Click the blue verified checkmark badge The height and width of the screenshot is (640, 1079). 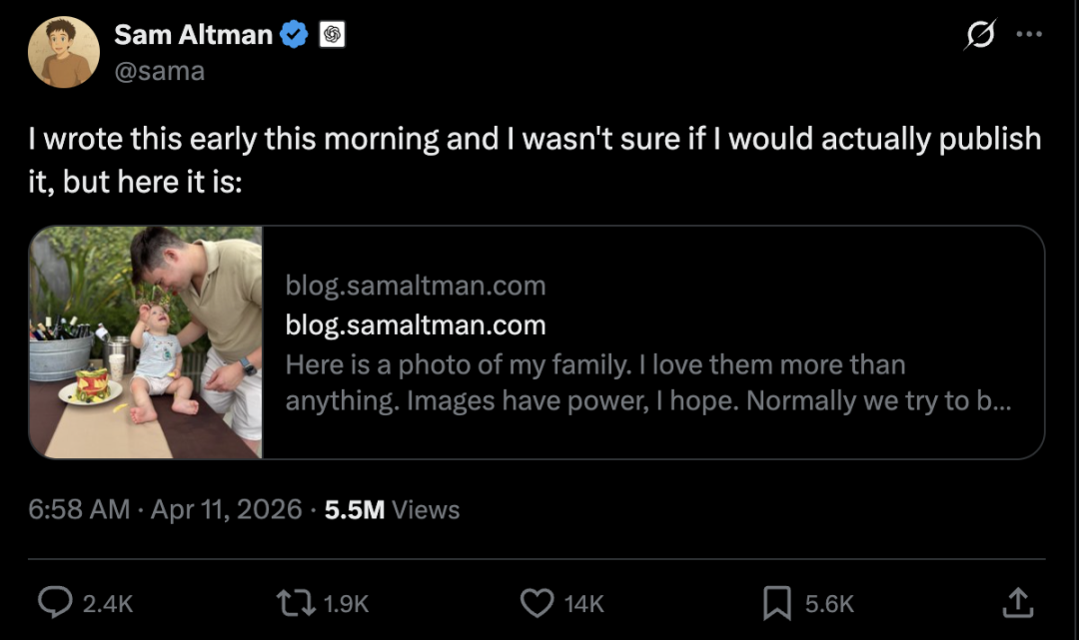click(294, 35)
